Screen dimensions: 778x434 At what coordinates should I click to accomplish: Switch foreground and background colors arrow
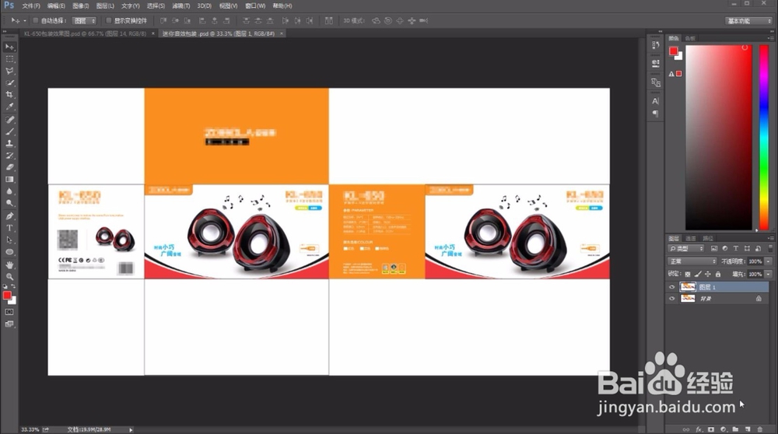[13, 287]
